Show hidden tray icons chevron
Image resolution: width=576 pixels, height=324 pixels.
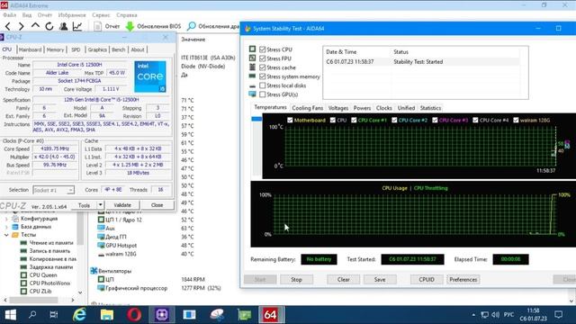(x=473, y=315)
